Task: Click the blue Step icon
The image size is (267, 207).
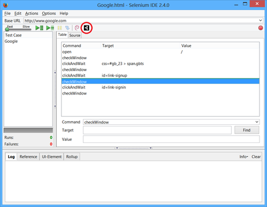Action: click(x=67, y=28)
